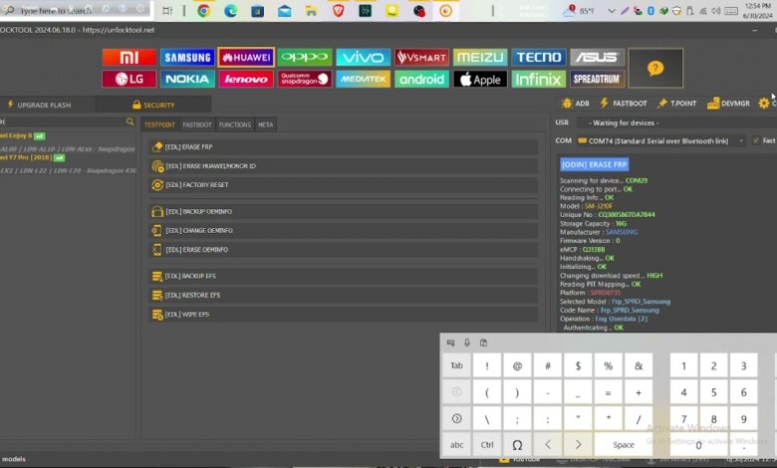Open the FASTBOOT sub-tab

tap(196, 124)
